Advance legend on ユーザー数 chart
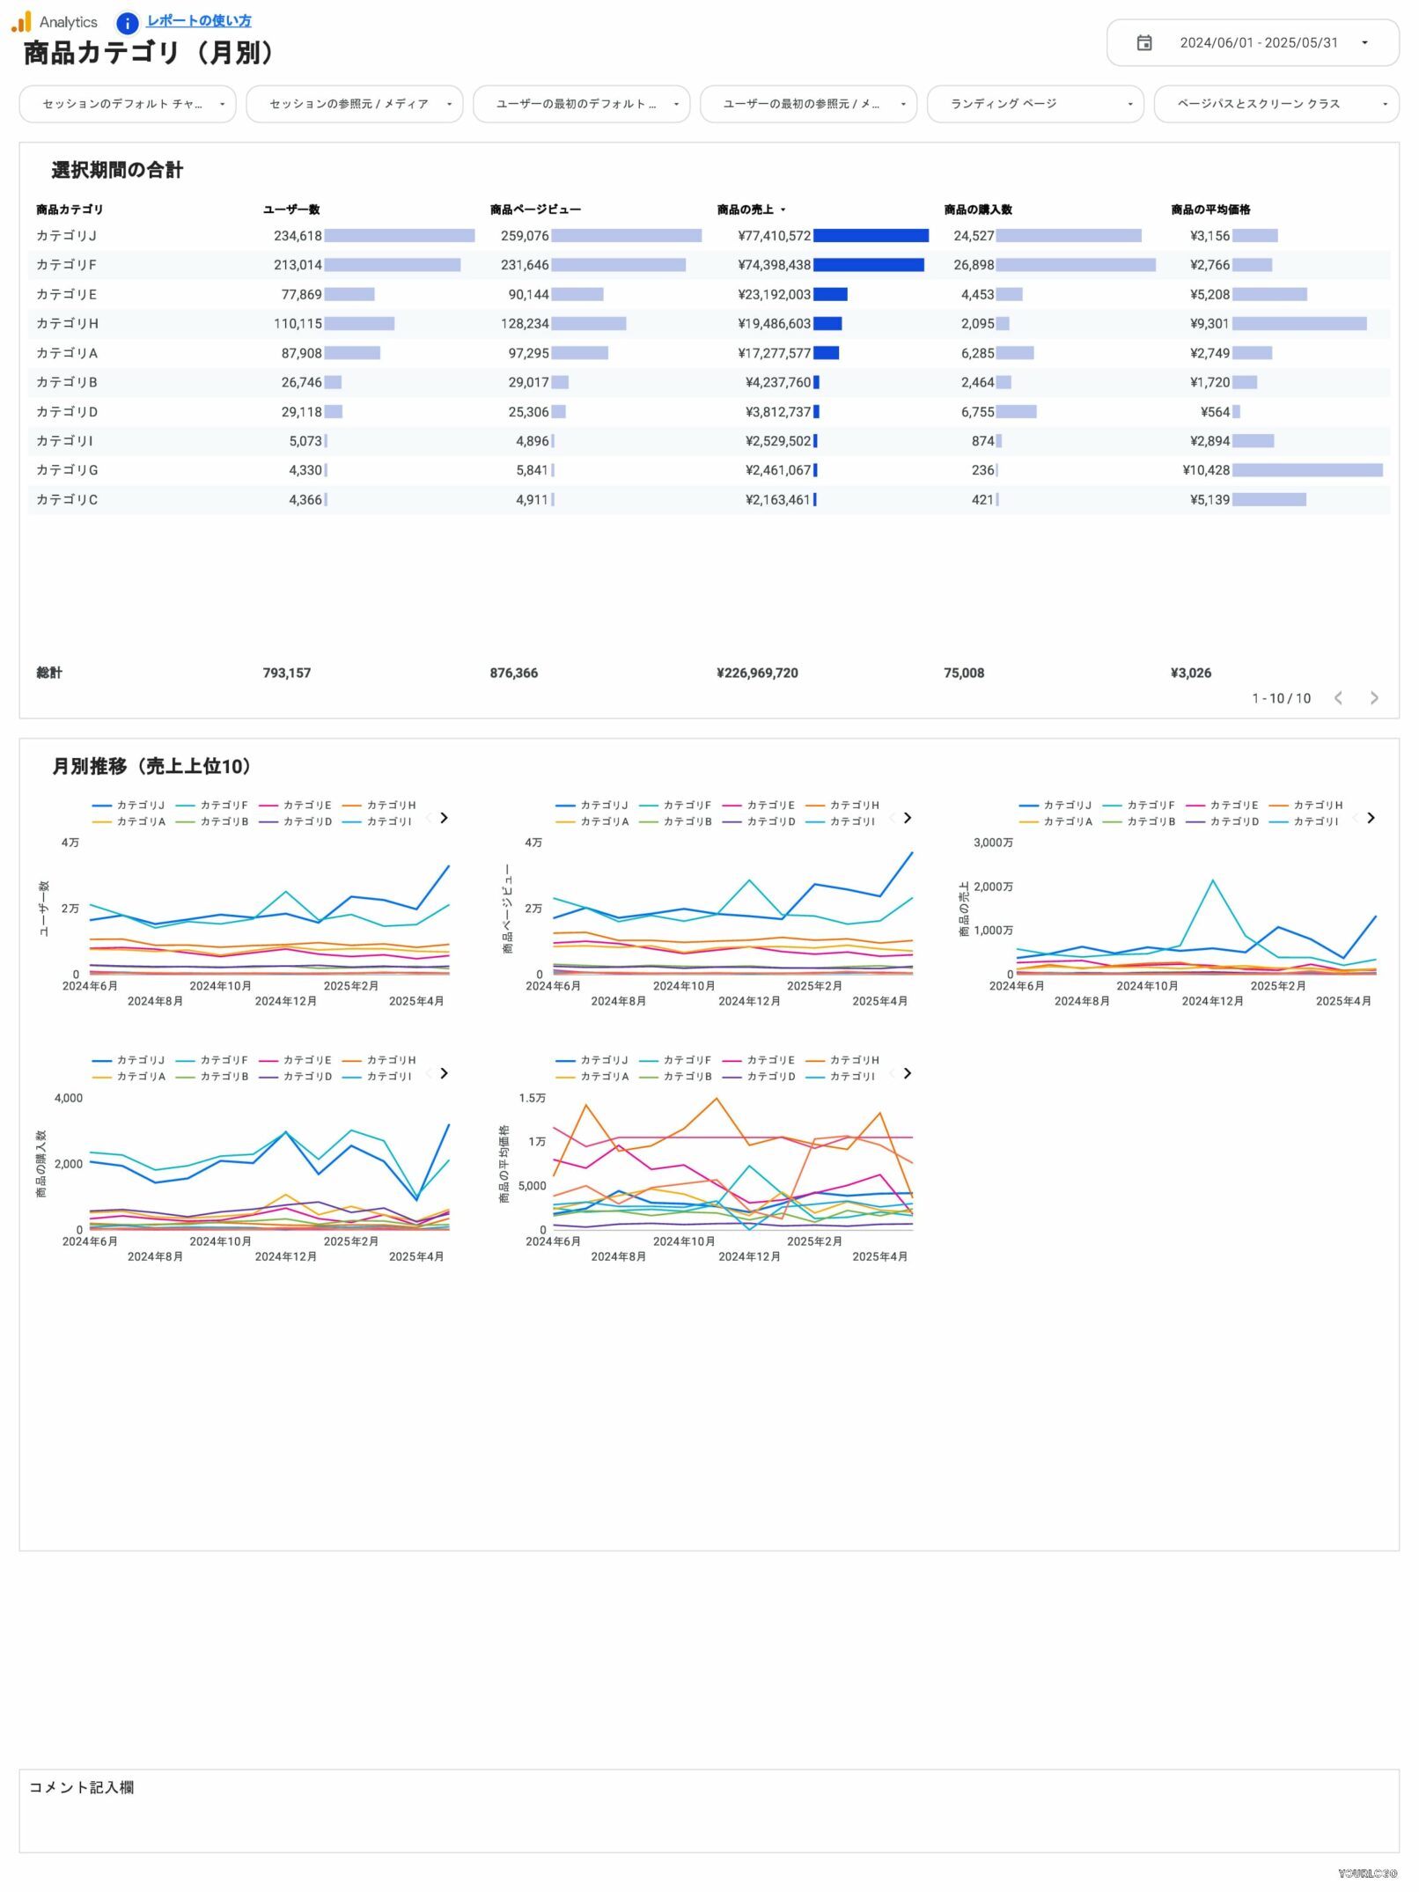This screenshot has height=1892, width=1419. pos(445,818)
